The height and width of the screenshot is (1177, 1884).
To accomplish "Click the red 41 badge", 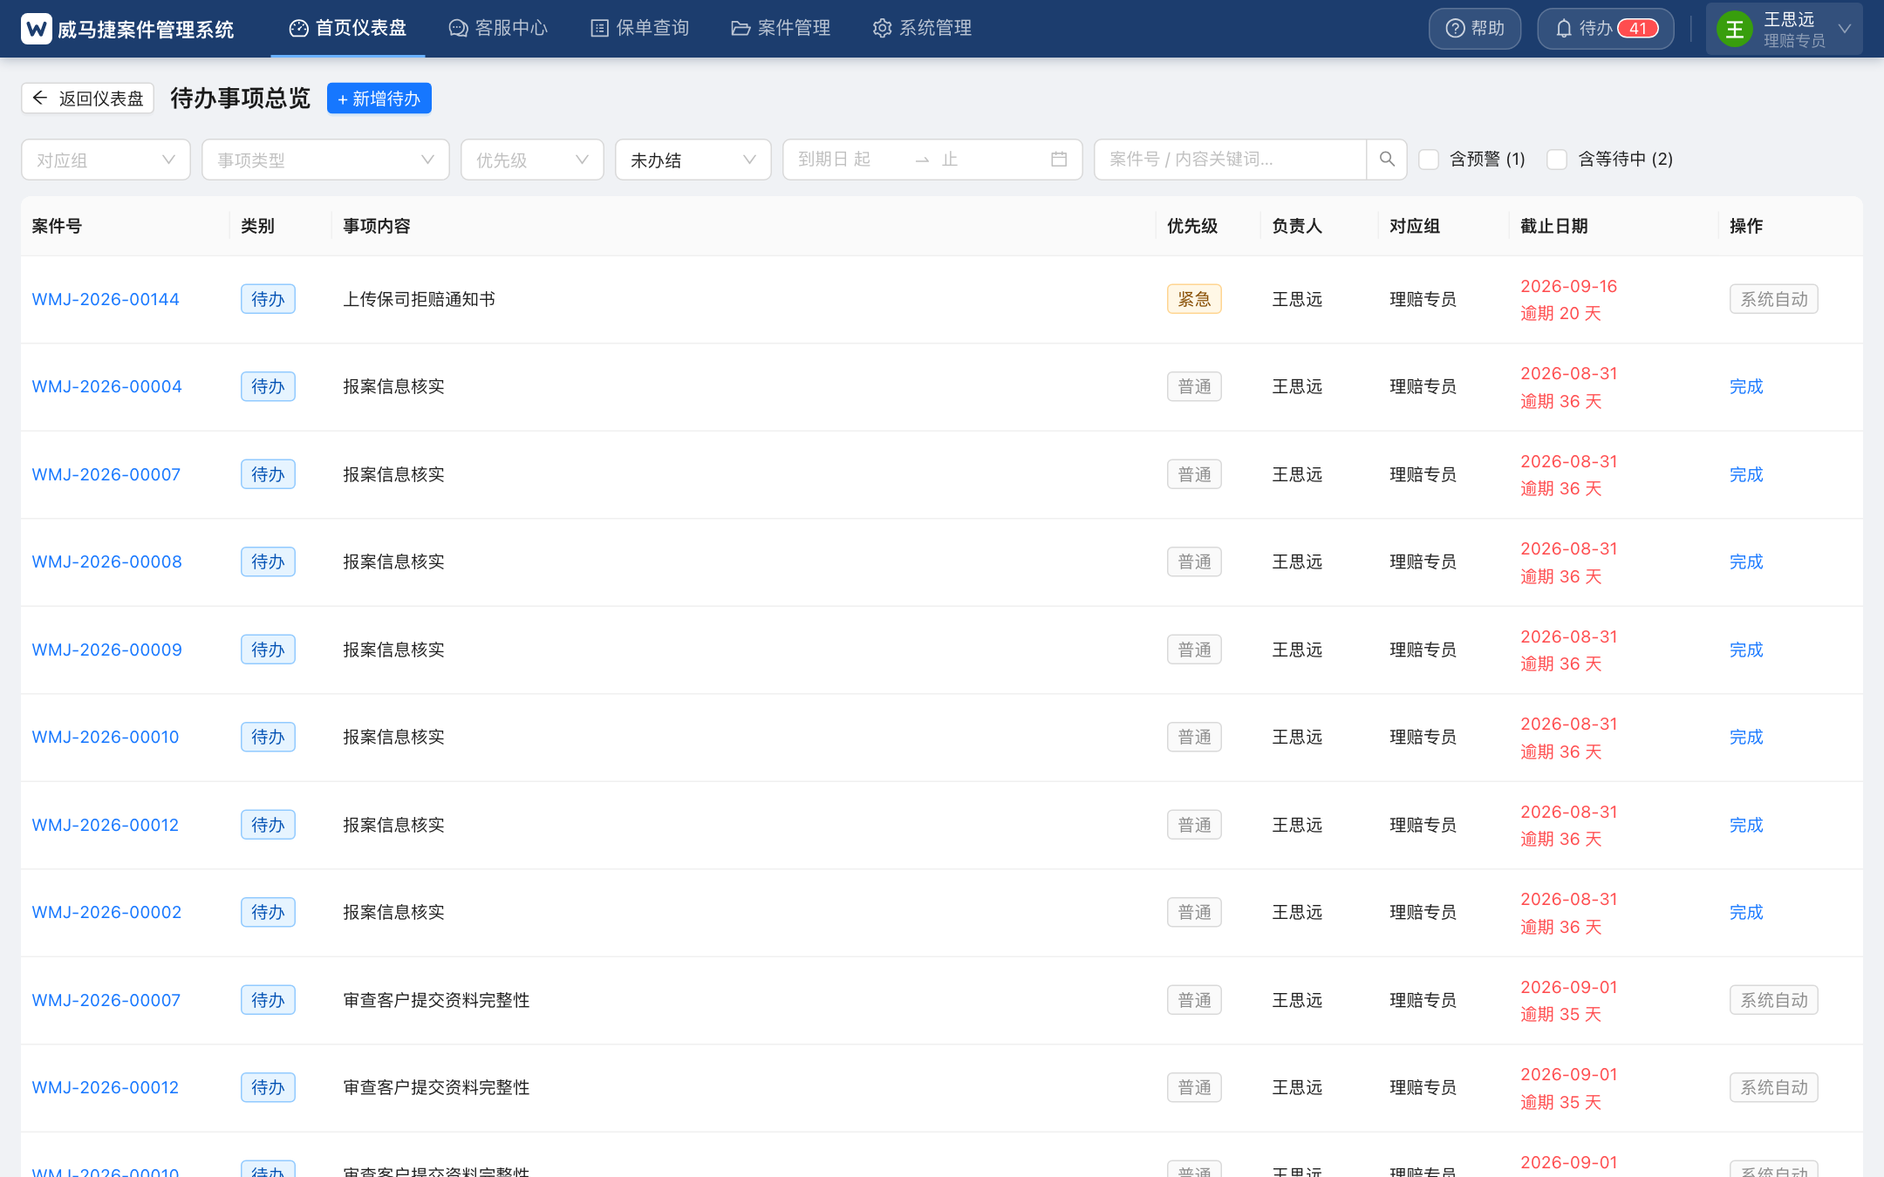I will 1638,29.
